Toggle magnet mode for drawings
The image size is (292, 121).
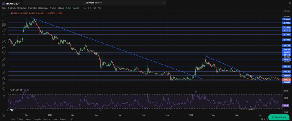(x=4, y=73)
